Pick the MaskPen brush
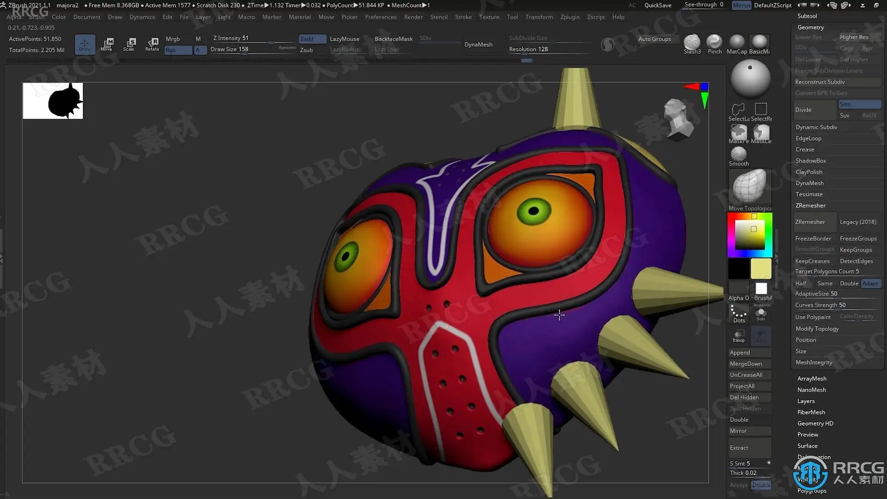 739,134
